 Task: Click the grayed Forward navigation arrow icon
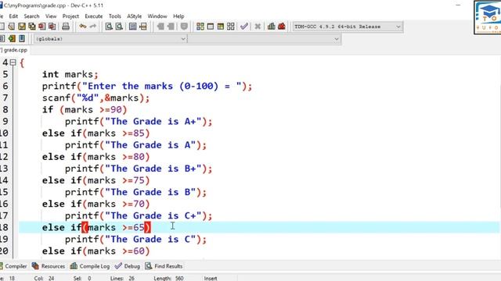click(x=171, y=27)
